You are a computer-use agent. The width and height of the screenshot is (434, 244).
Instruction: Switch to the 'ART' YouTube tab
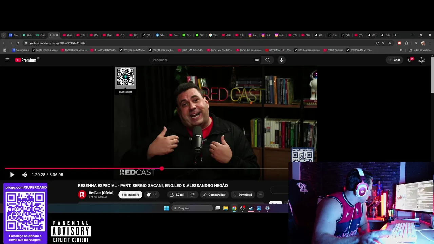pos(134,35)
